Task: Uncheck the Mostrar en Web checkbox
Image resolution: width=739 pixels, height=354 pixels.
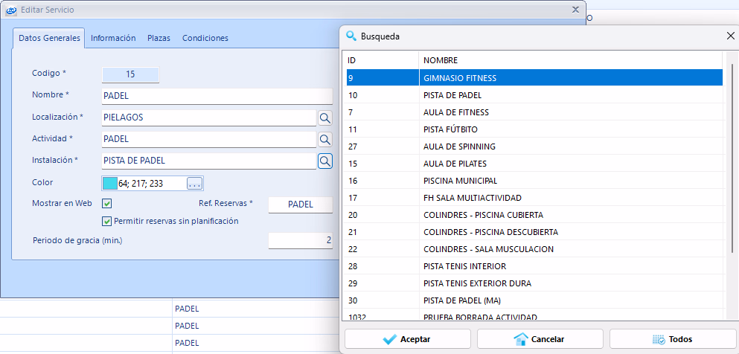Action: [107, 204]
